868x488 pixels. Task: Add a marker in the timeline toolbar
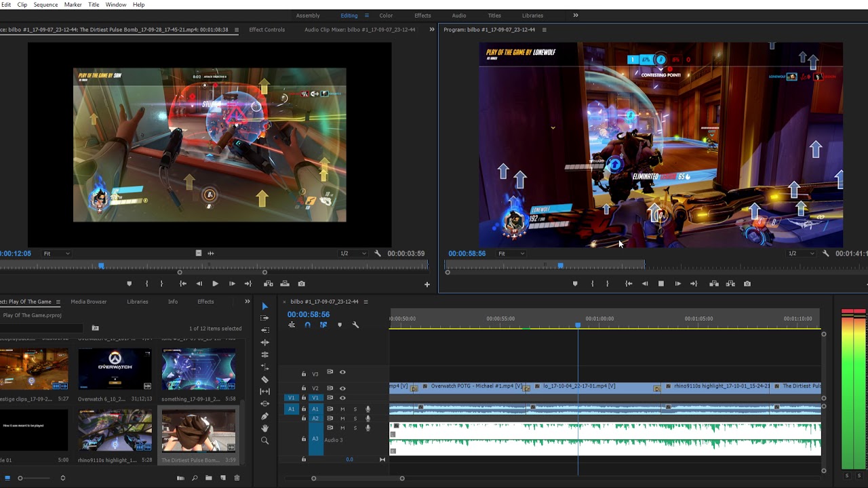(x=340, y=325)
